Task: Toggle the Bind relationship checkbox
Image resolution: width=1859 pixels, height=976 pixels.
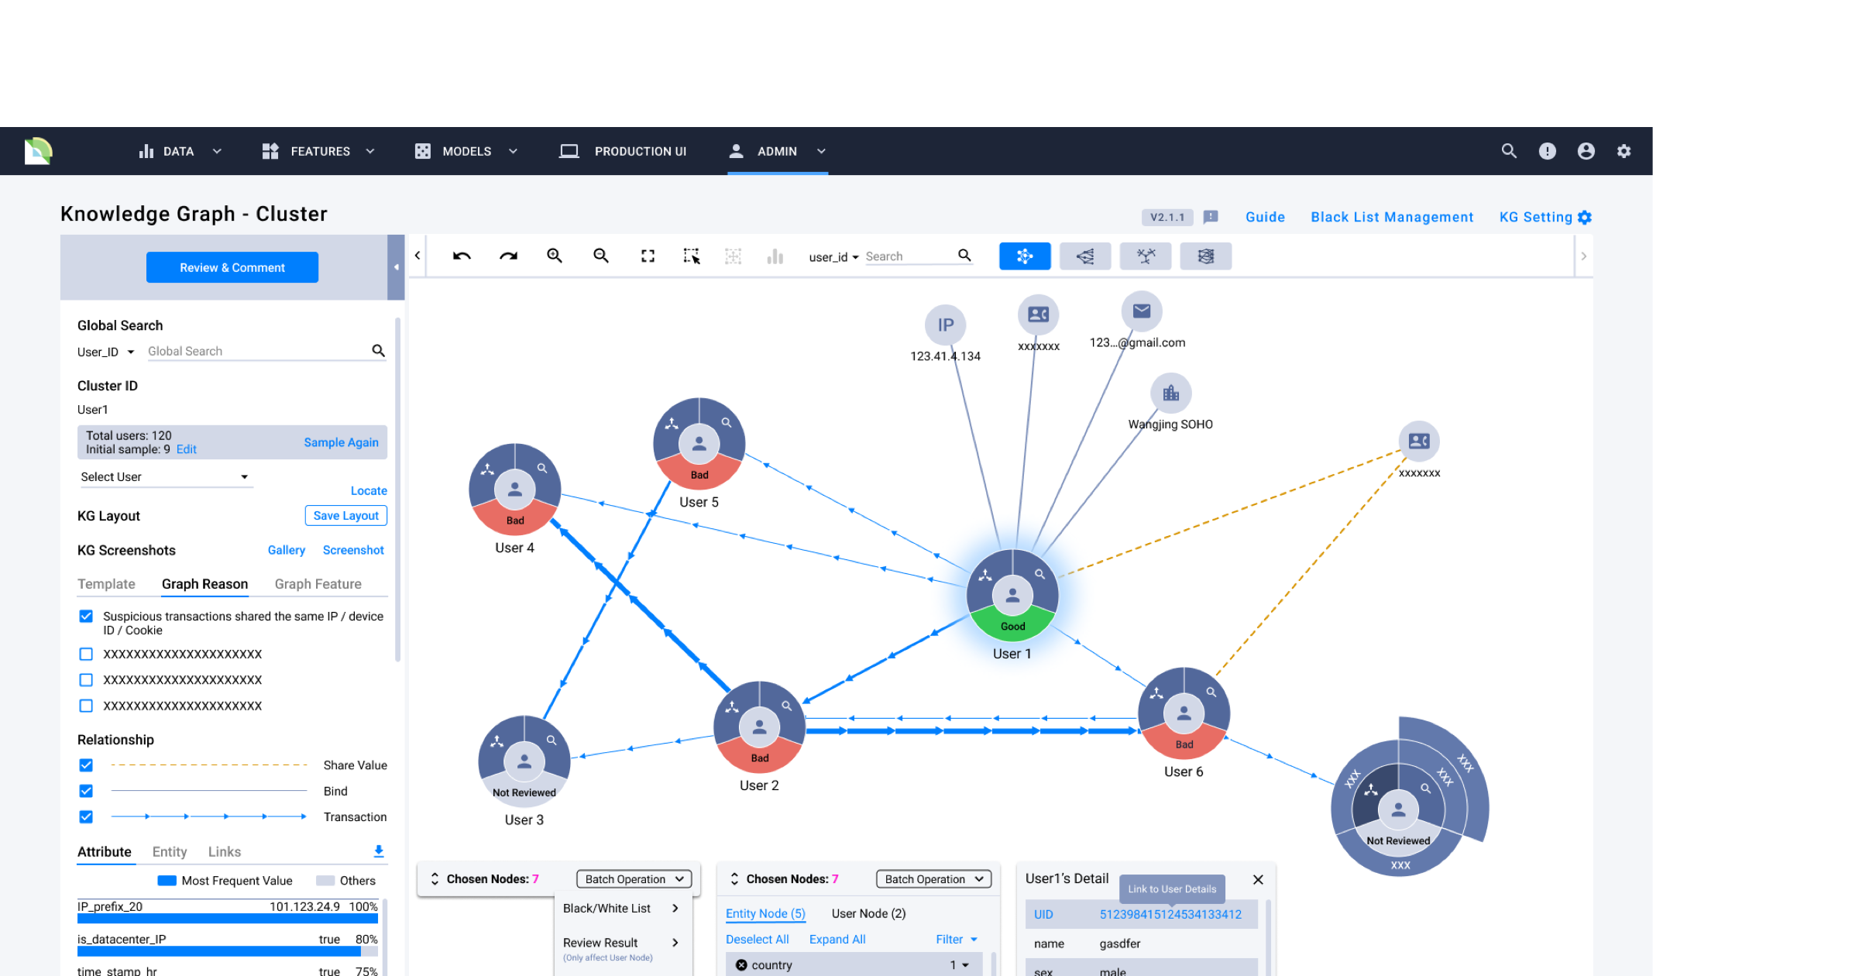Action: point(86,790)
